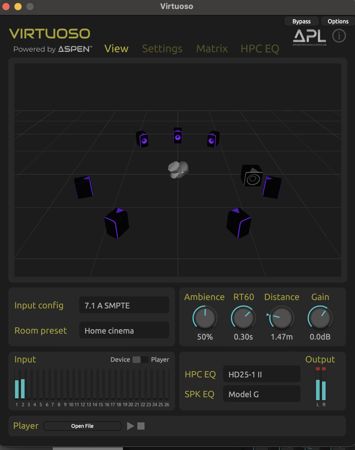Click the output R level meter
The width and height of the screenshot is (355, 450).
click(324, 384)
